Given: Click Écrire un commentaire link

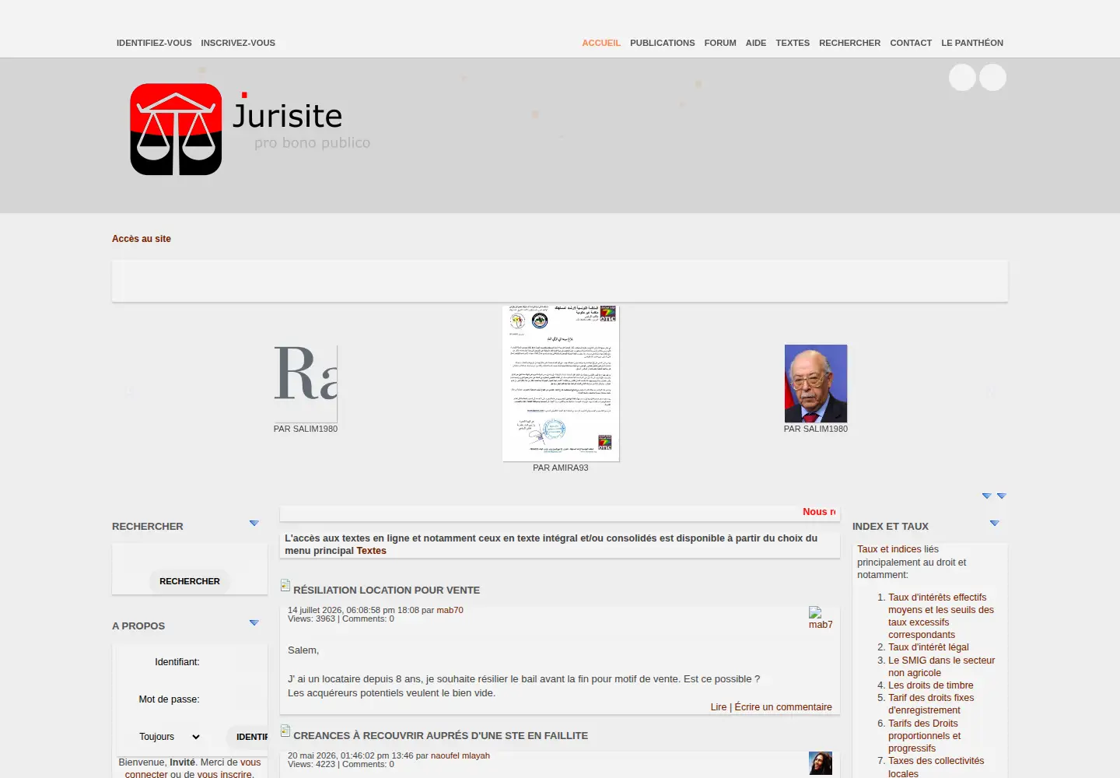Looking at the screenshot, I should (x=783, y=707).
